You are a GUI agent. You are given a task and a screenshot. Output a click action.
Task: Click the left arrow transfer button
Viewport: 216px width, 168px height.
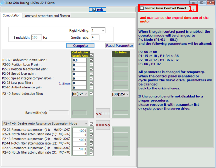tap(103, 113)
